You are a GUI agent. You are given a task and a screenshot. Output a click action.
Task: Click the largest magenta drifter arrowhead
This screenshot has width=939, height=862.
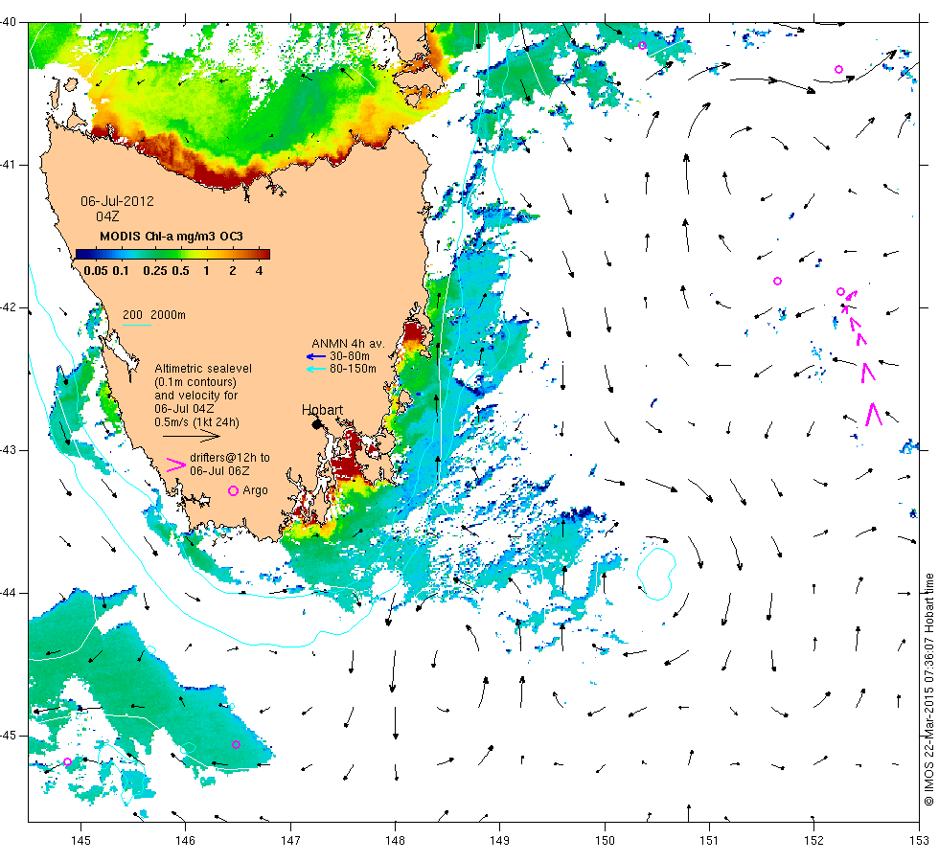click(x=874, y=414)
